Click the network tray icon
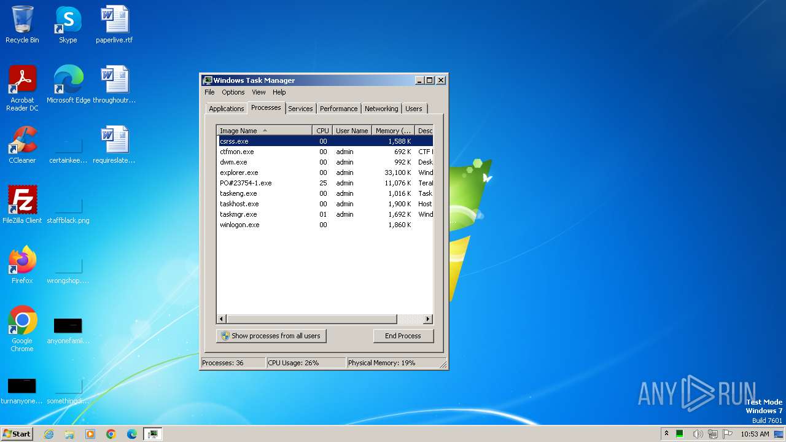 pos(713,434)
